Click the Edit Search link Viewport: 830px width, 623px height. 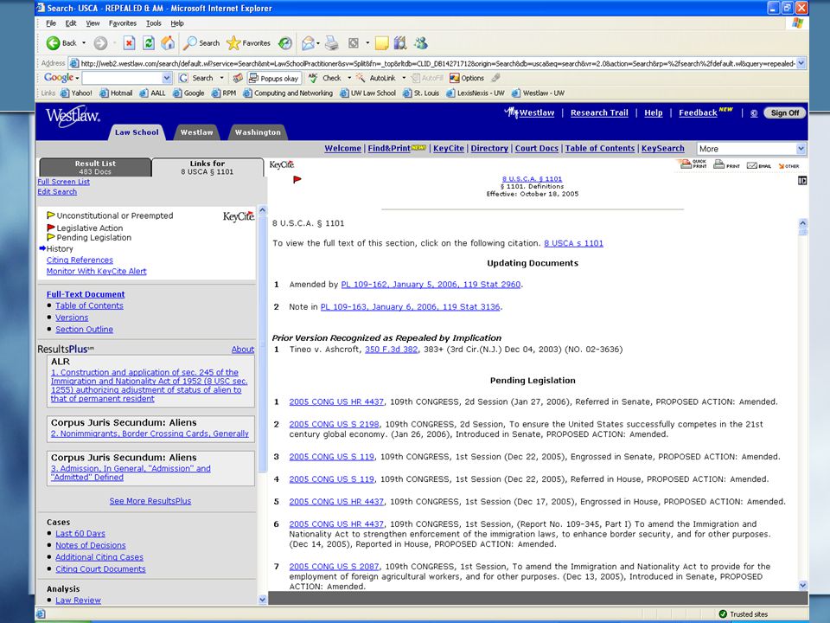point(57,192)
